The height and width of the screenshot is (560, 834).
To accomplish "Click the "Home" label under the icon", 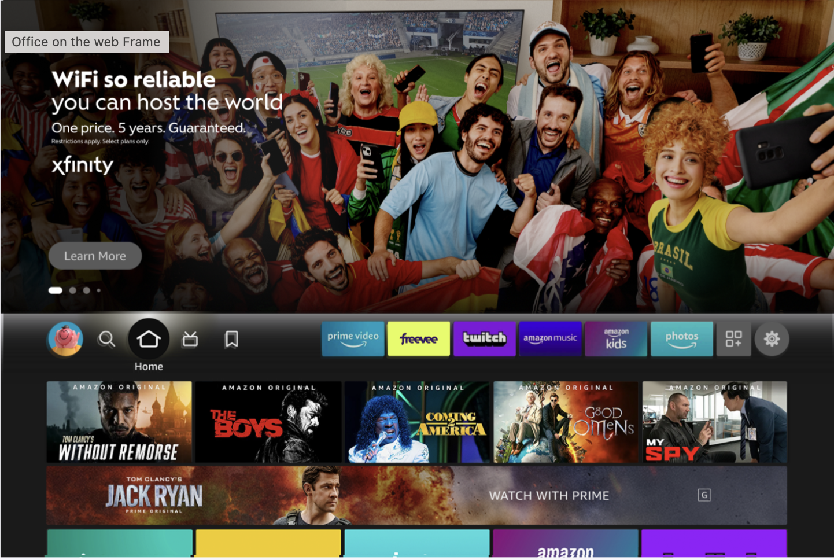I will 149,366.
